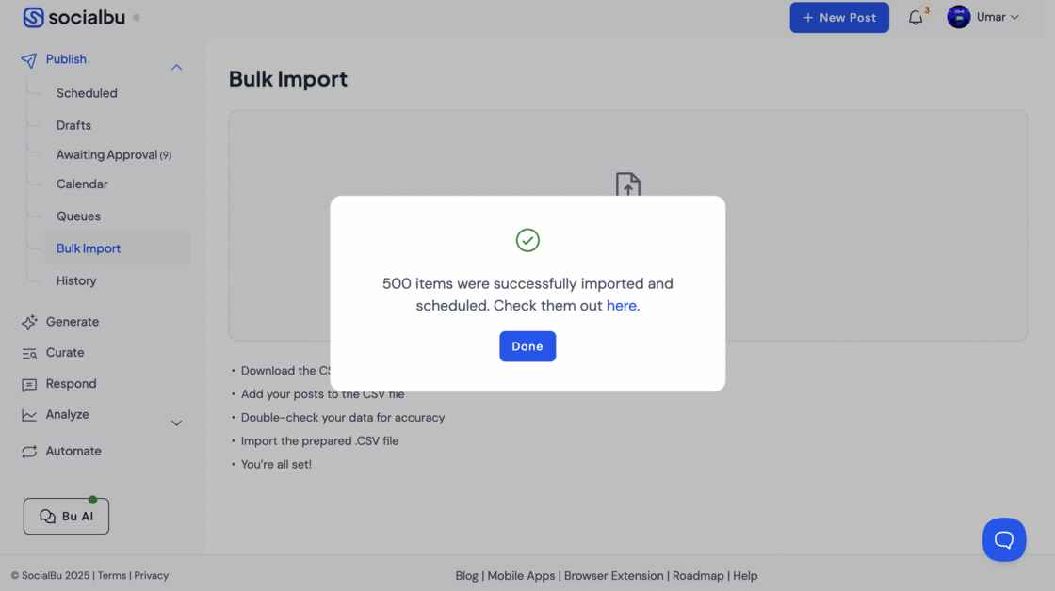Viewport: 1055px width, 591px height.
Task: Open the Roadmap footer link
Action: click(x=698, y=576)
